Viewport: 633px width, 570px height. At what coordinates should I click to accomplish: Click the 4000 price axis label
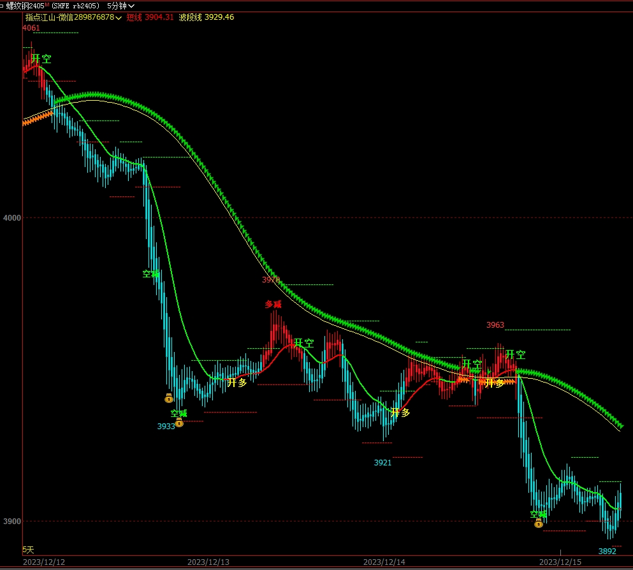click(12, 218)
